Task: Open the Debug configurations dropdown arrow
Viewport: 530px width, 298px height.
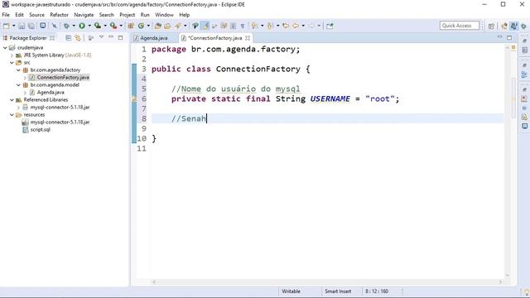Action: (74, 26)
